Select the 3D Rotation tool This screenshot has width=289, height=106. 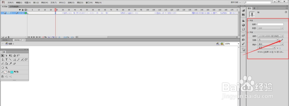[x=14, y=55]
